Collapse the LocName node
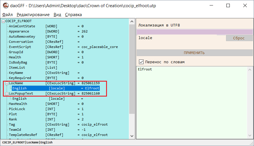Screen dimensions: 254x146 (7, 83)
